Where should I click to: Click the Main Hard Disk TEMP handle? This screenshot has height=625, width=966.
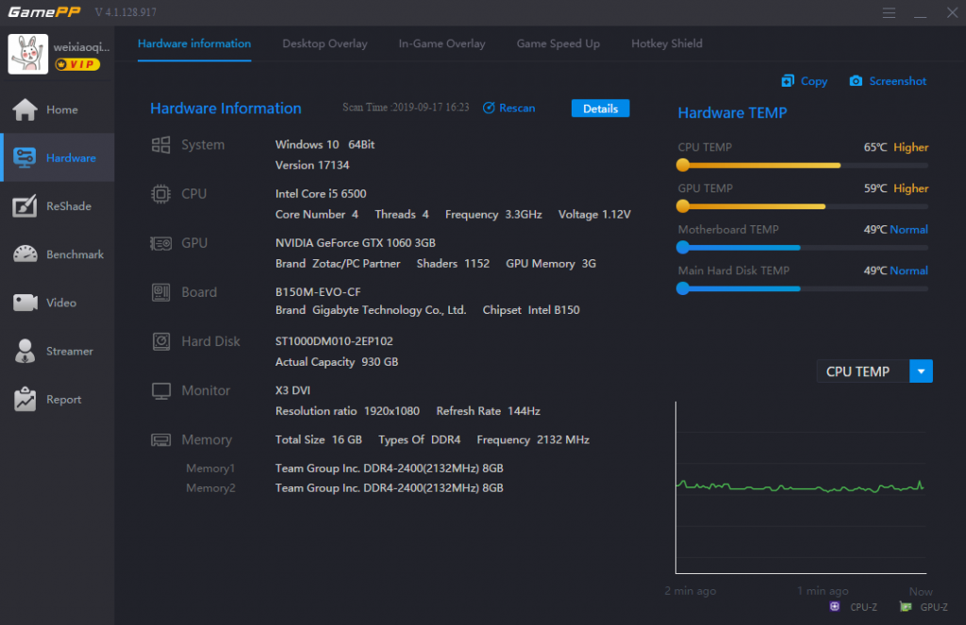pos(683,288)
